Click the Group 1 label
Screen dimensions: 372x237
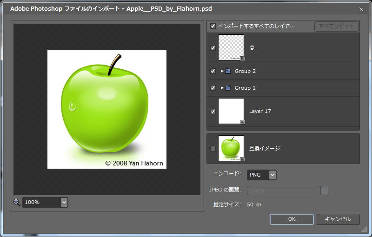click(x=245, y=88)
